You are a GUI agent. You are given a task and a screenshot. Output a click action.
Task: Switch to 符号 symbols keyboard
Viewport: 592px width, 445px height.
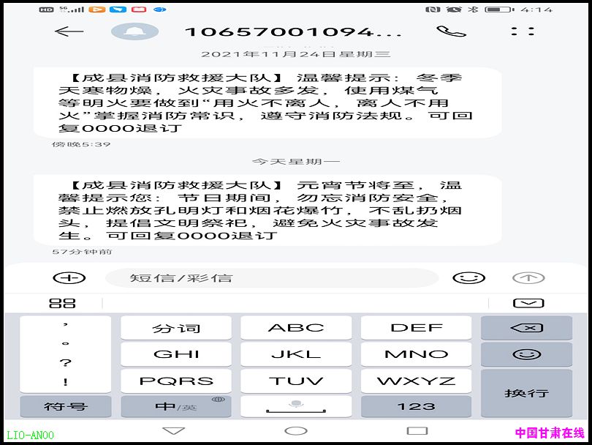[x=66, y=405]
